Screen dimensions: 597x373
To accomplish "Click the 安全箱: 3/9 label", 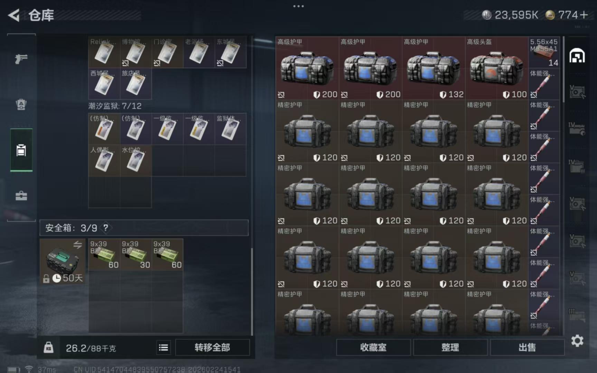I will (x=71, y=228).
